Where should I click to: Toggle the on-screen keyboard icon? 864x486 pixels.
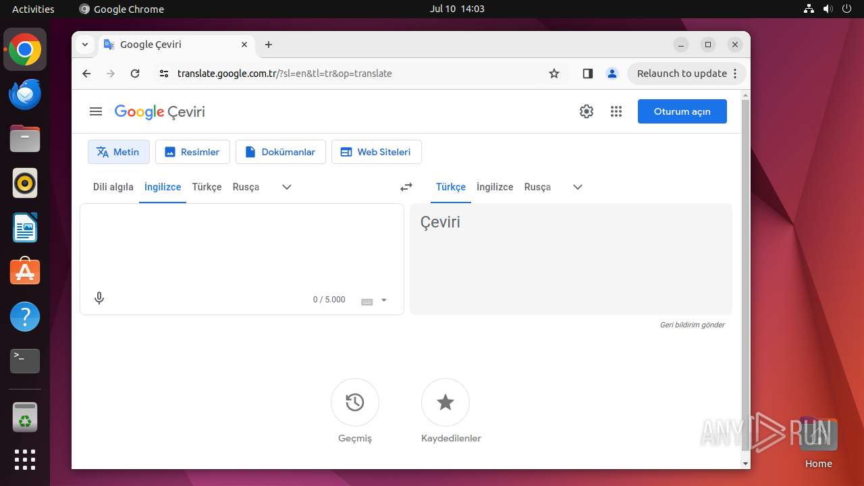pos(367,301)
